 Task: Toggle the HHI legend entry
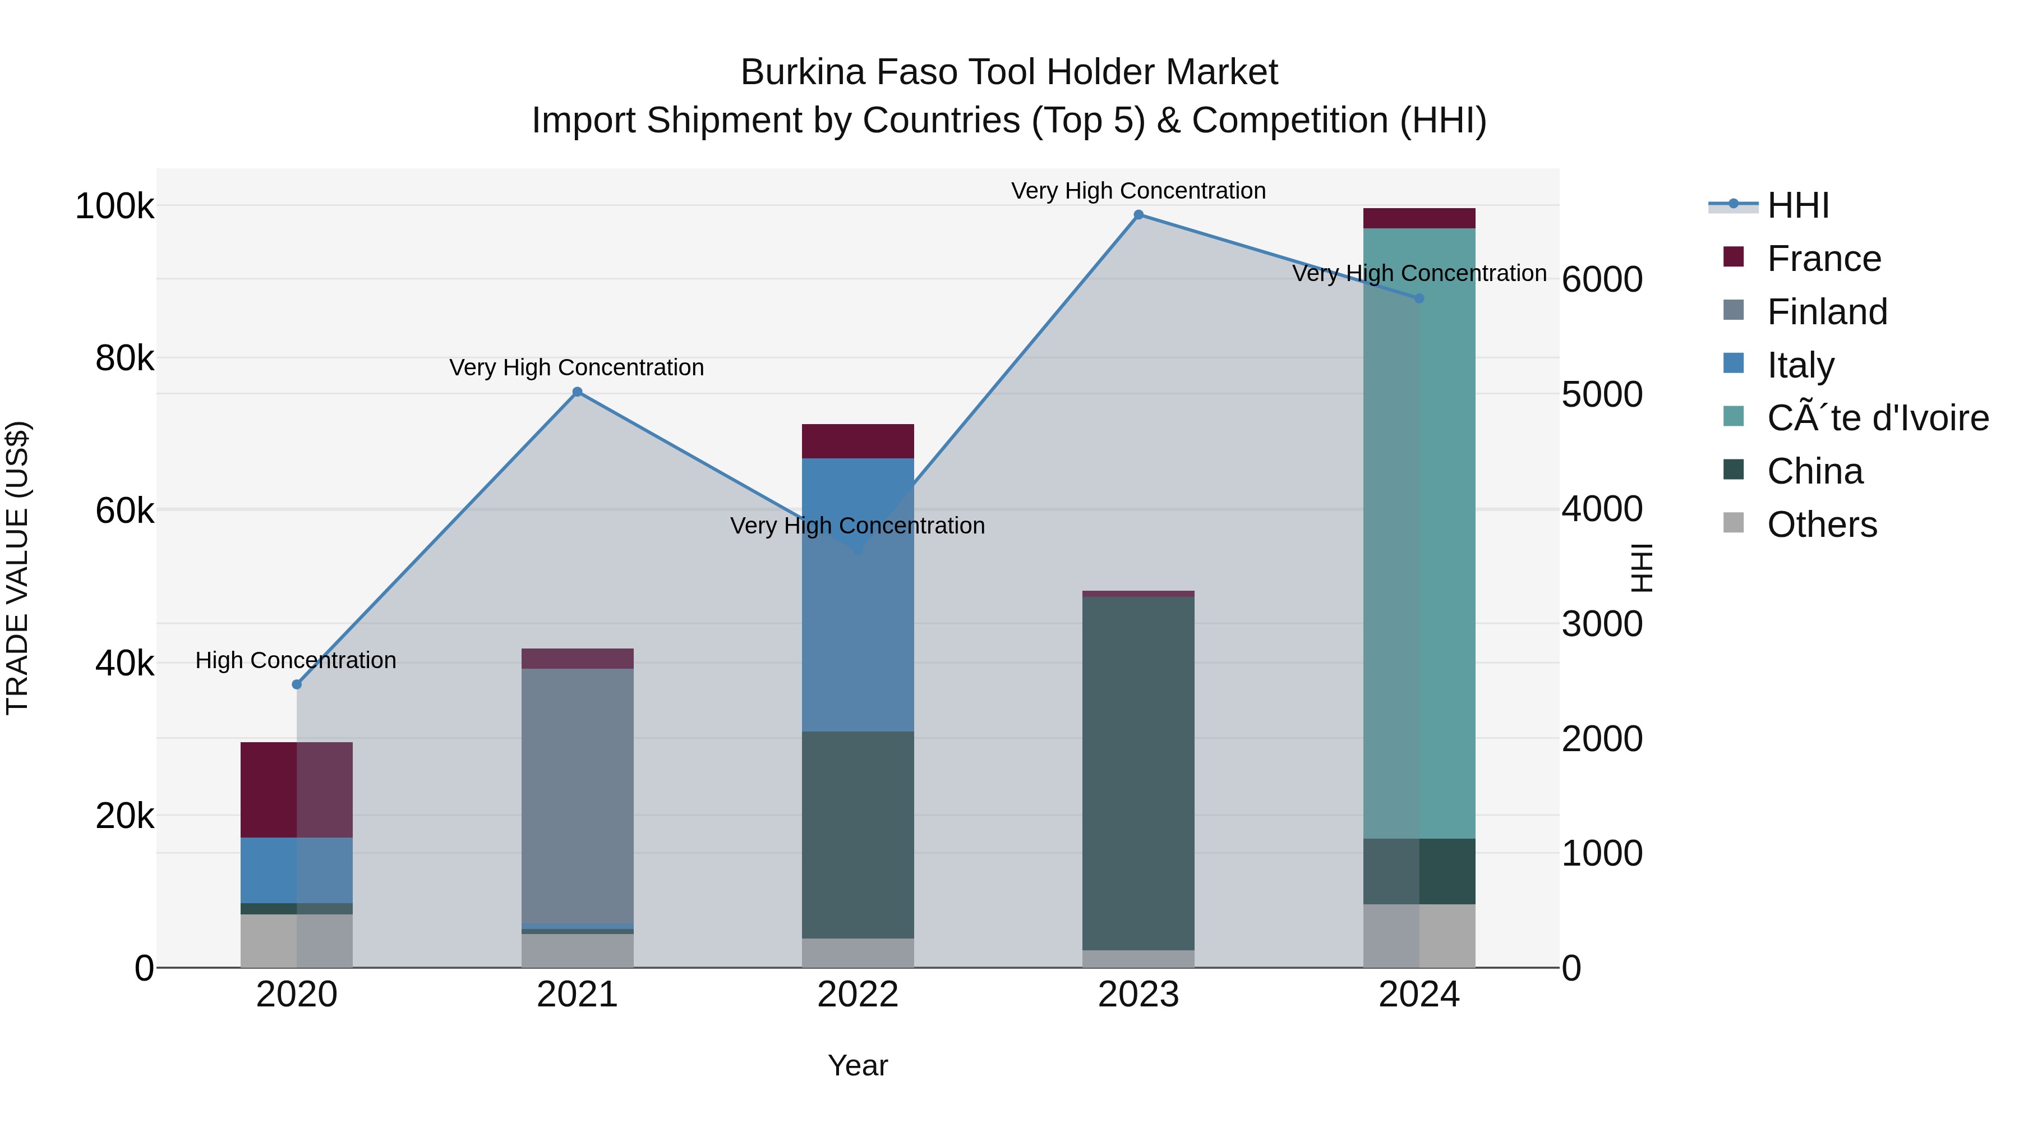pyautogui.click(x=1770, y=205)
